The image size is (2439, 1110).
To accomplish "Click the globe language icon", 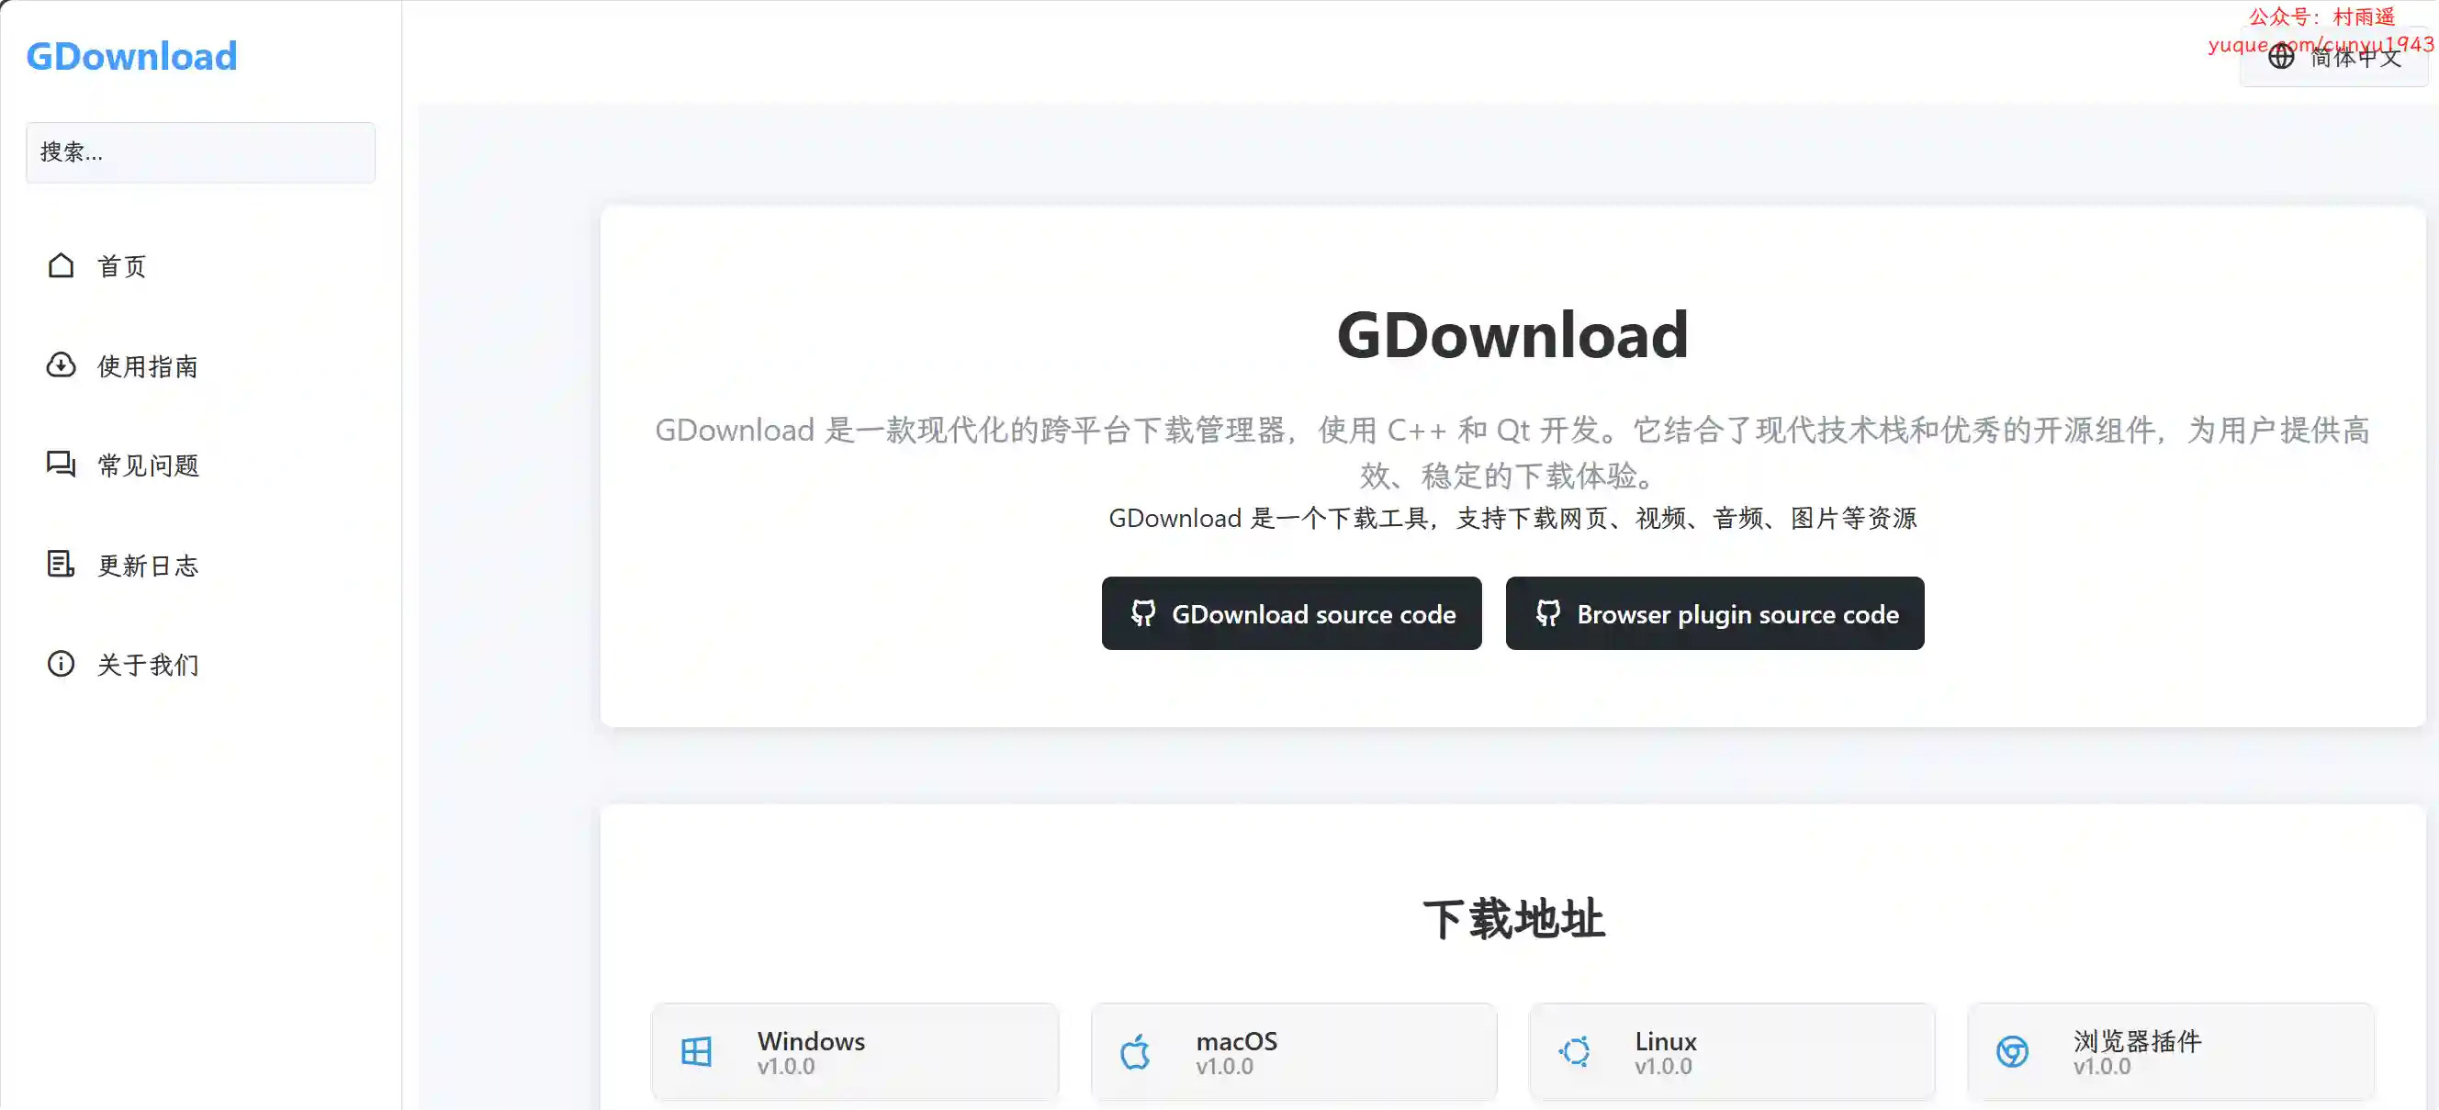I will pos(2281,57).
